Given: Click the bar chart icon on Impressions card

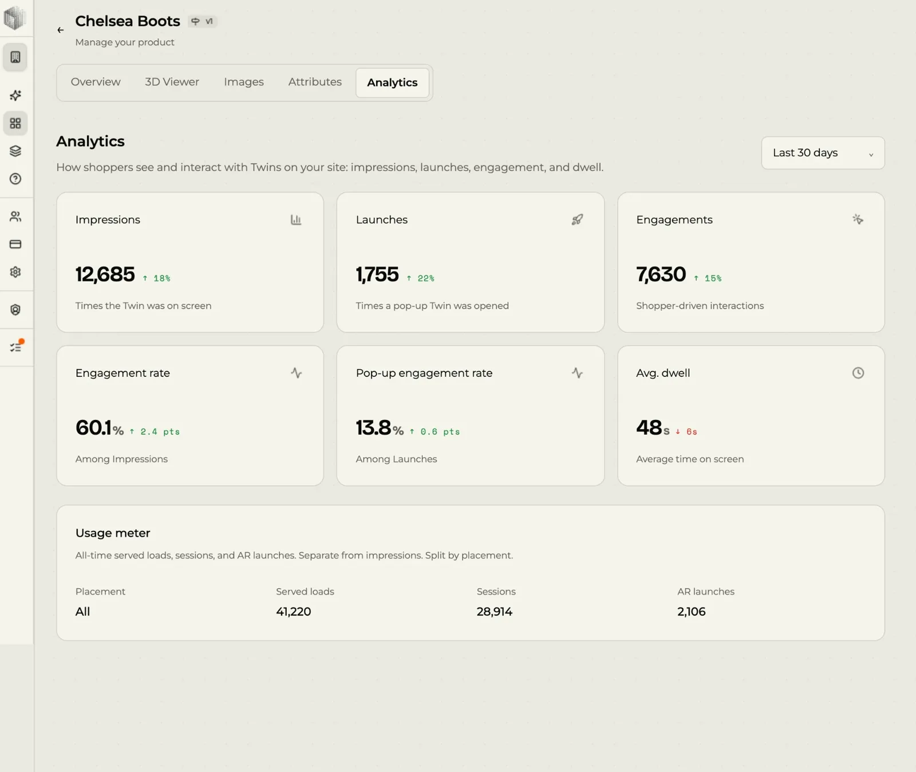Looking at the screenshot, I should tap(296, 219).
